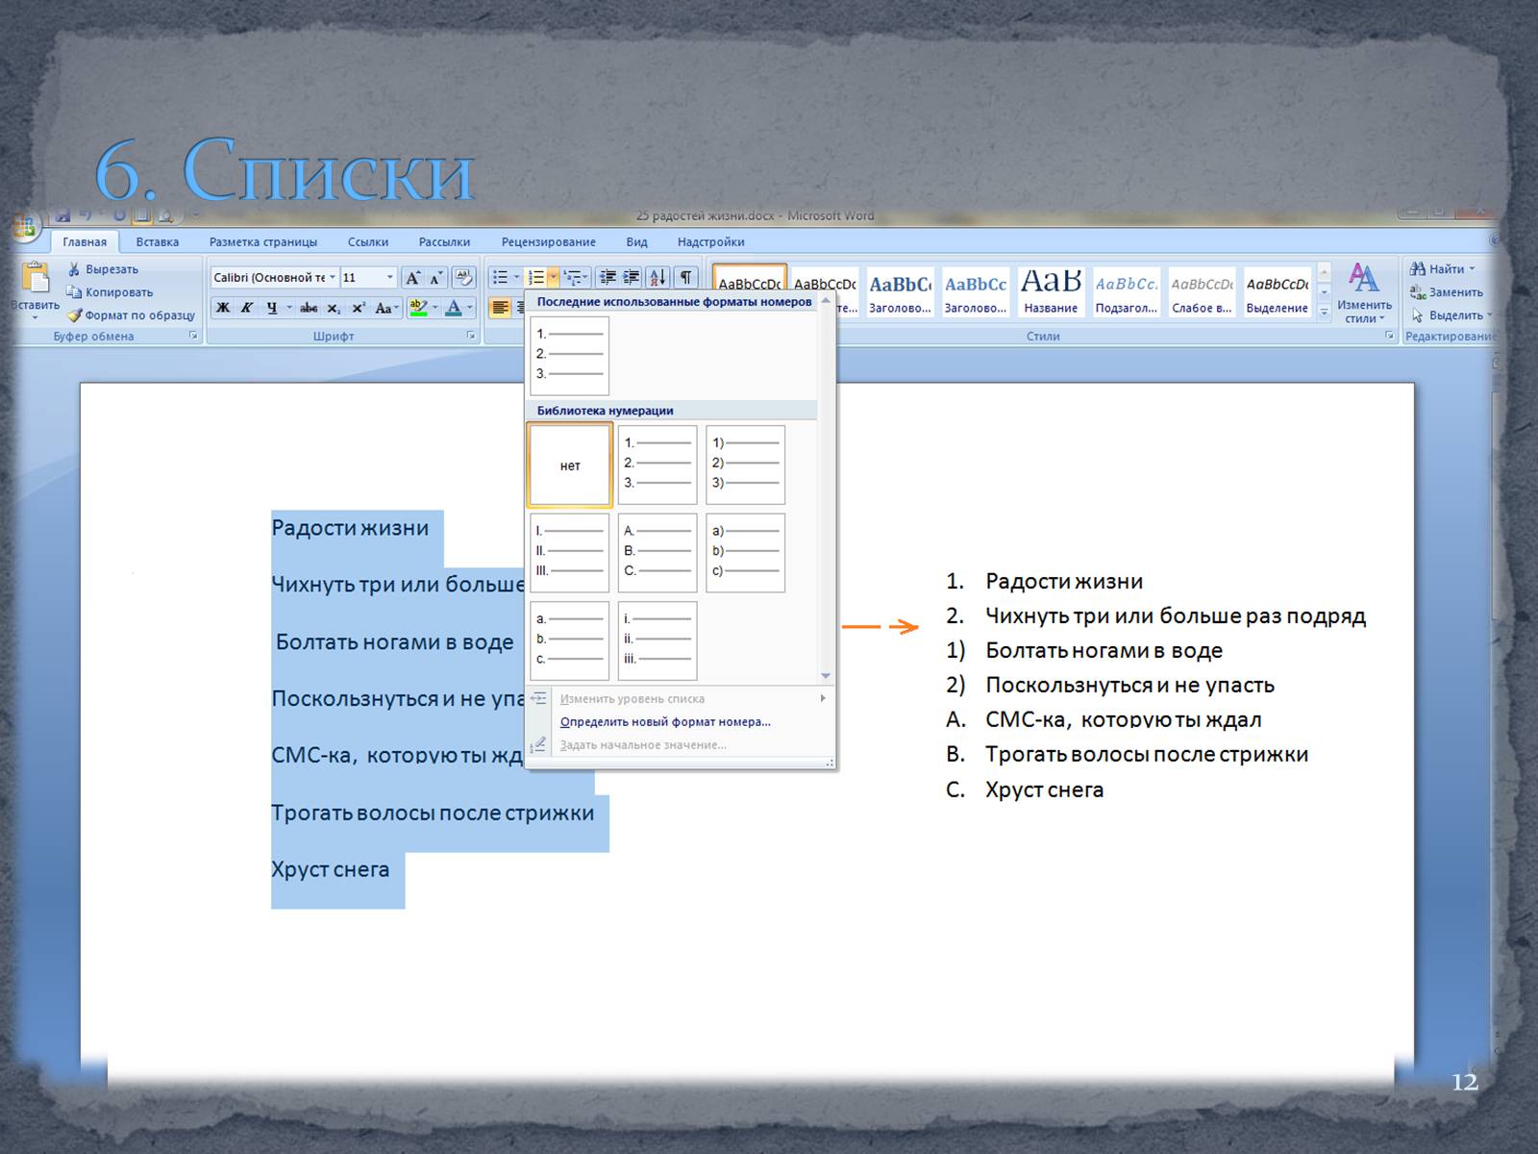Click the Find (Найти) binoculars icon
1538x1154 pixels.
click(x=1418, y=269)
